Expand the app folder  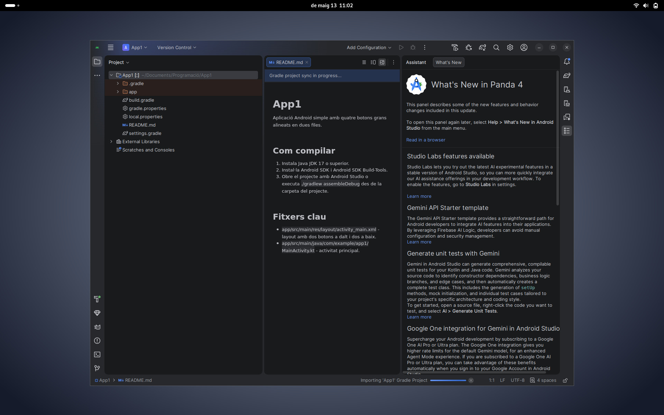(118, 92)
